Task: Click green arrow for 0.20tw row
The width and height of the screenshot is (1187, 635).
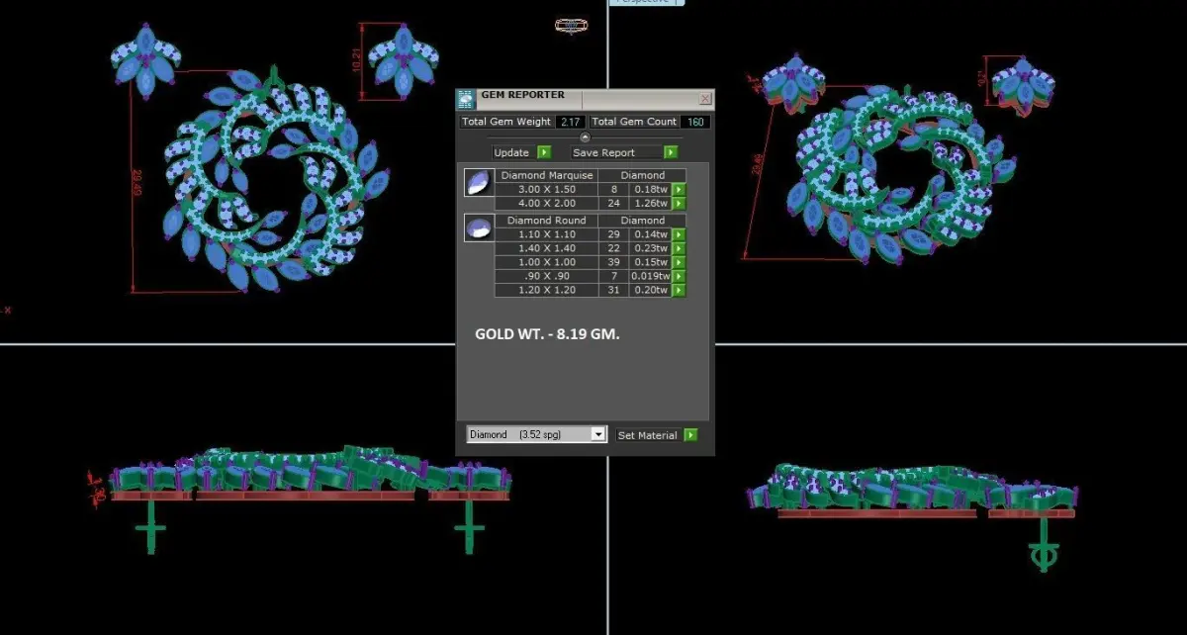Action: [x=679, y=291]
